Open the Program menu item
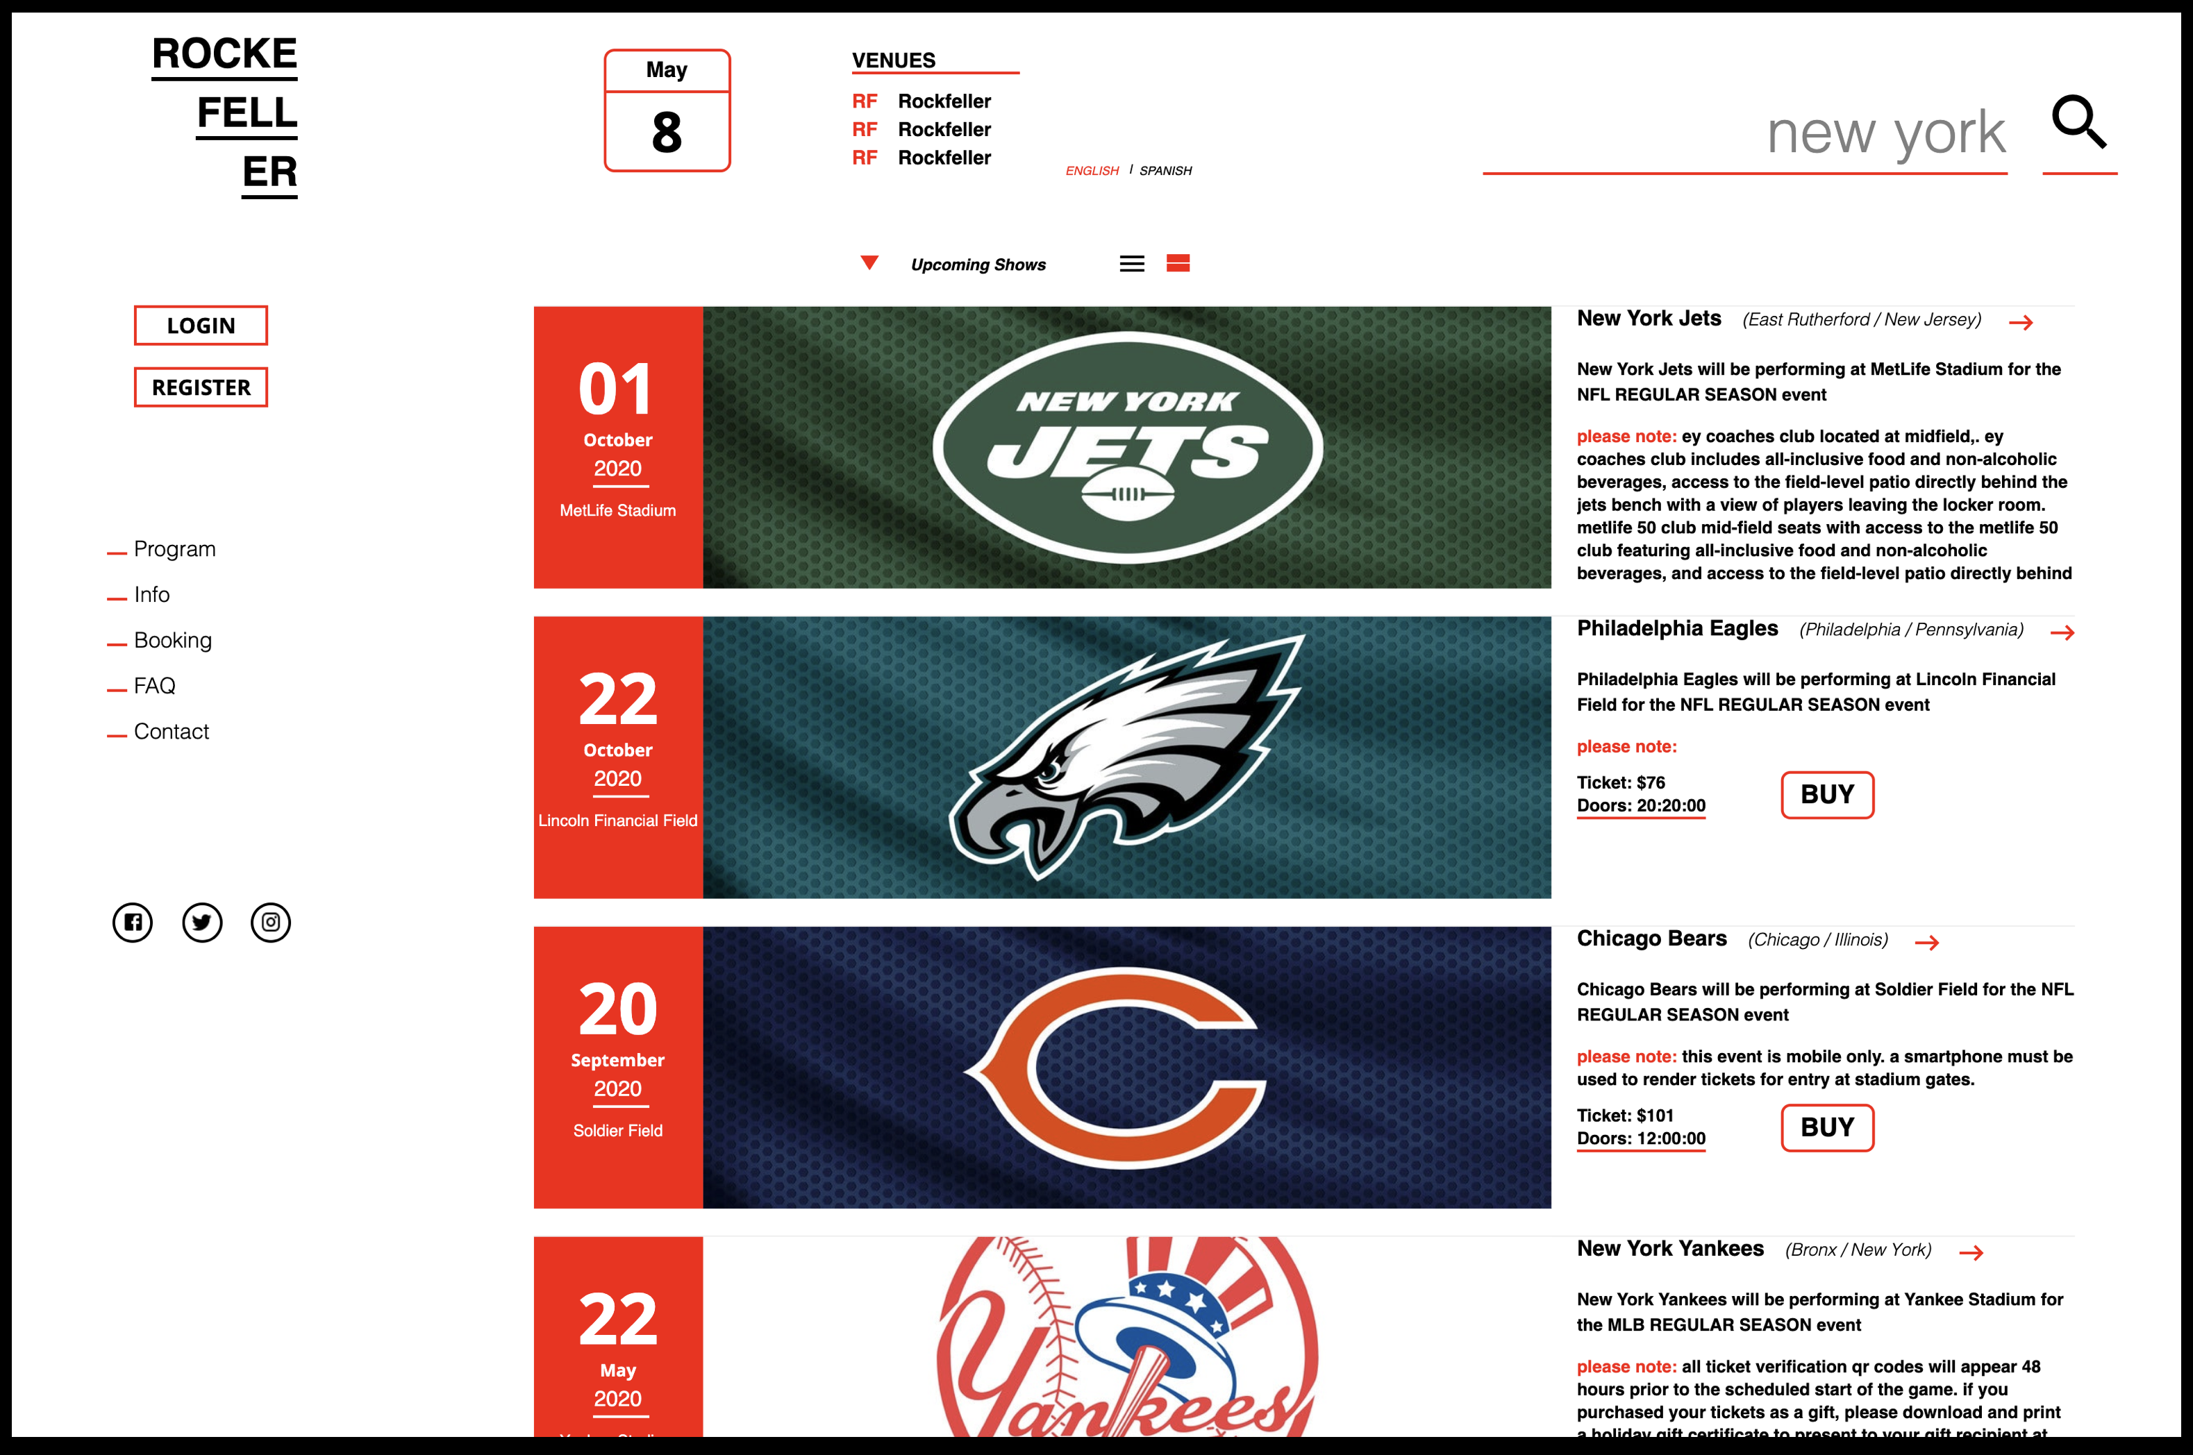The height and width of the screenshot is (1455, 2193). pos(174,549)
